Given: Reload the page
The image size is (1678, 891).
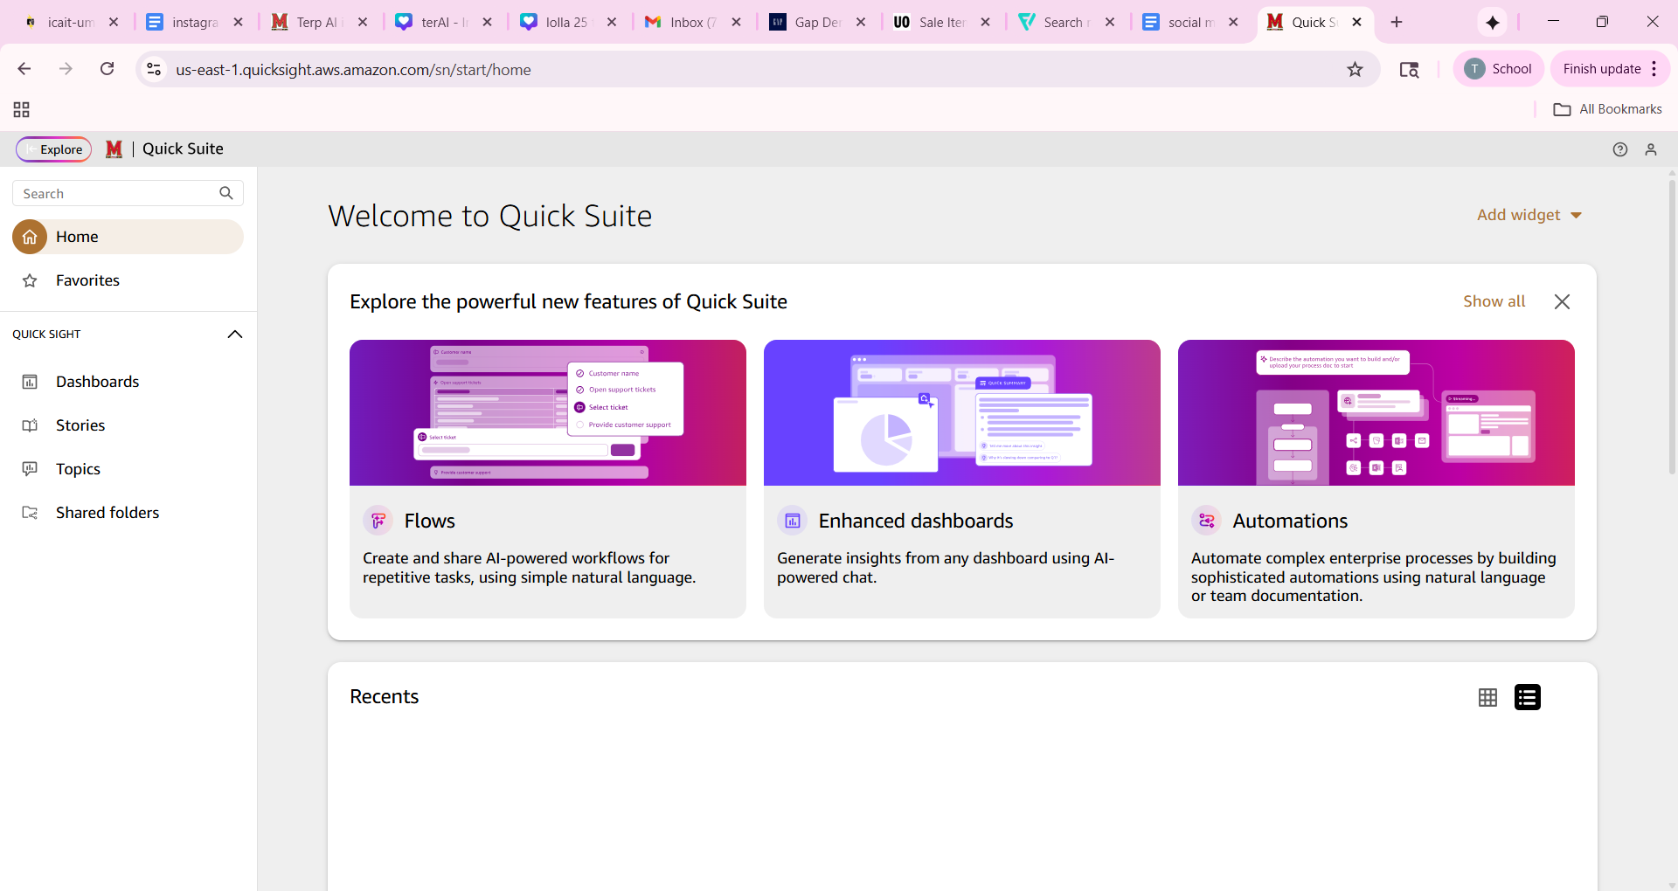Looking at the screenshot, I should click(107, 69).
